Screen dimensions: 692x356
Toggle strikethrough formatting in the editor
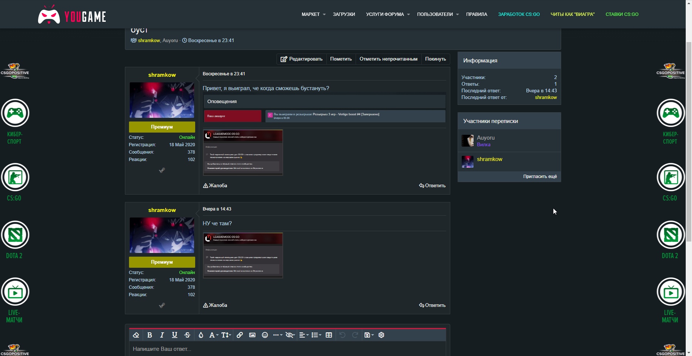(187, 335)
